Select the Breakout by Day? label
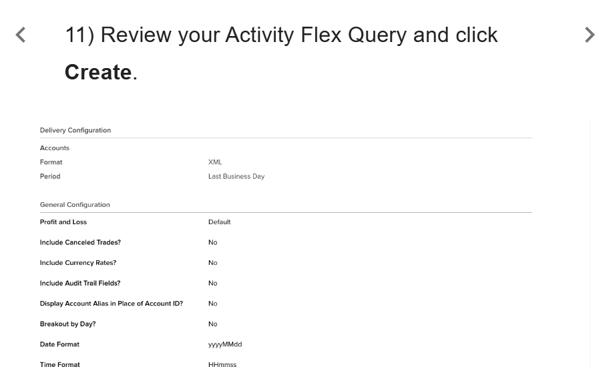The width and height of the screenshot is (613, 367). coord(67,324)
